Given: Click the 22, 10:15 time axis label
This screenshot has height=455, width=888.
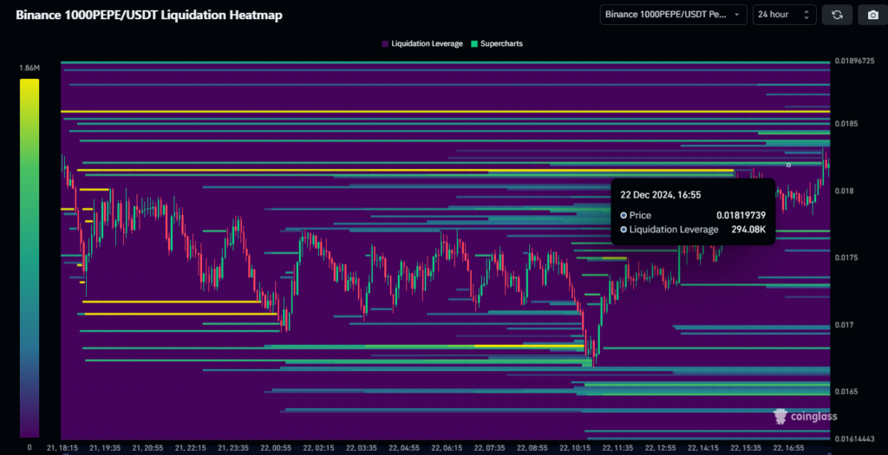Looking at the screenshot, I should click(x=574, y=448).
